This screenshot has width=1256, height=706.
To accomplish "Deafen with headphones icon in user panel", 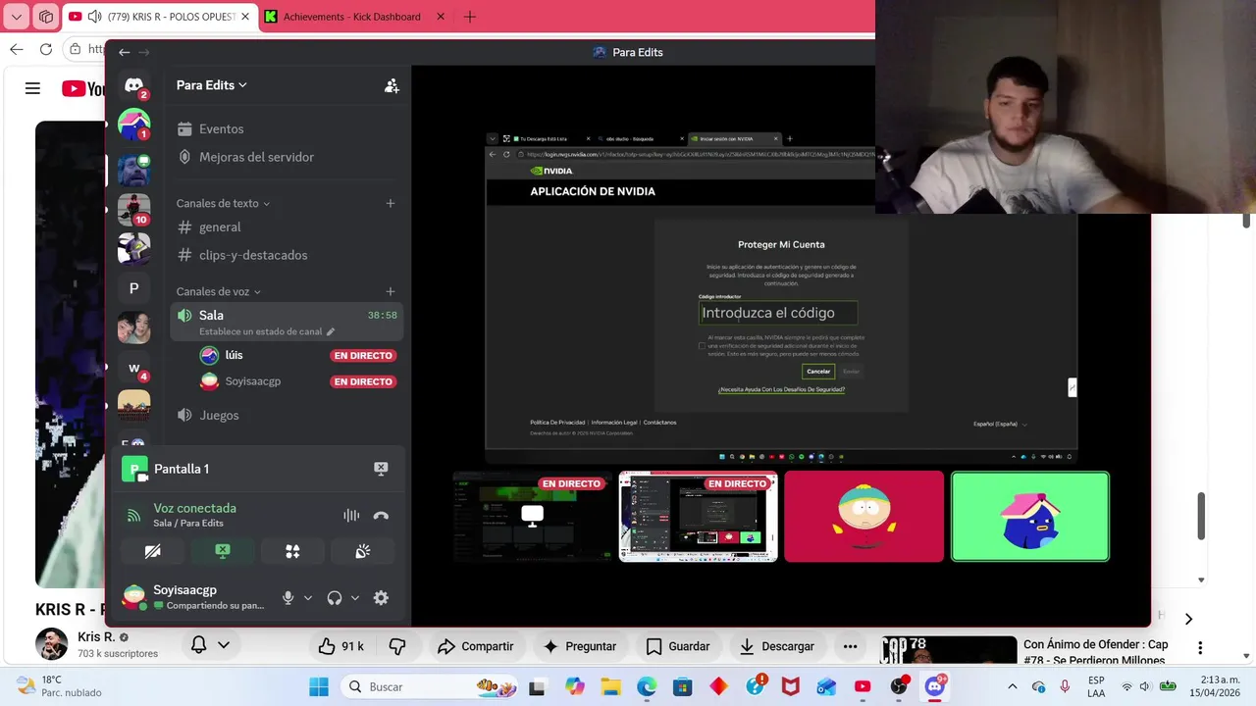I will pyautogui.click(x=335, y=597).
